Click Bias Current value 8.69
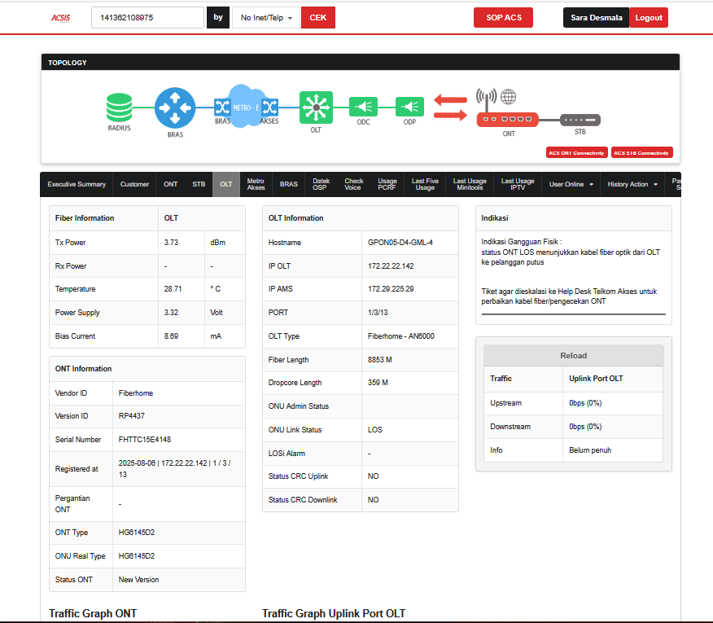Screen dimensions: 713x623 pos(171,336)
